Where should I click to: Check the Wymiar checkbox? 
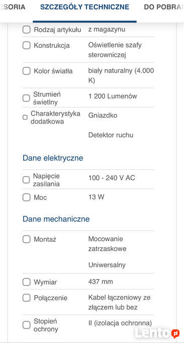[x=26, y=282]
